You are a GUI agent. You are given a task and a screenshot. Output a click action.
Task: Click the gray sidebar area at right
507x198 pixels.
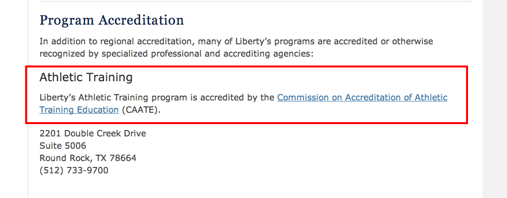[x=494, y=99]
